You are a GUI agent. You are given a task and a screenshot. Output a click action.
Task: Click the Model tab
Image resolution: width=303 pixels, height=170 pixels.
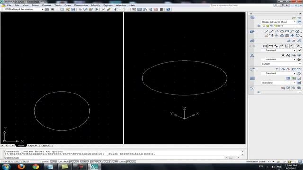pyautogui.click(x=21, y=146)
